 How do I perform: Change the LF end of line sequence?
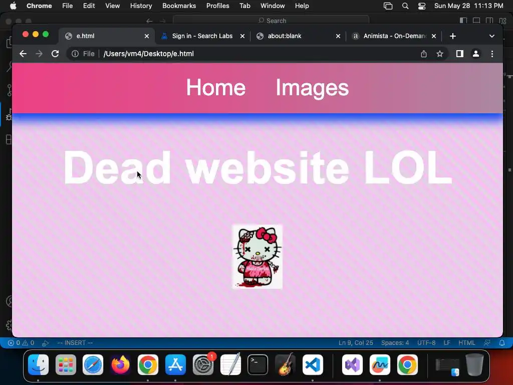point(447,343)
